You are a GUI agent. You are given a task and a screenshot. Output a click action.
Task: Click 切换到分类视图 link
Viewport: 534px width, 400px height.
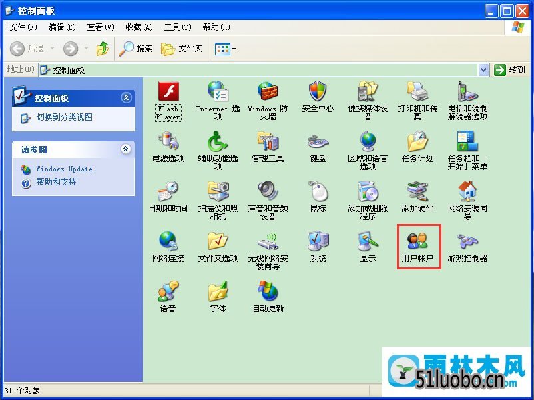65,117
